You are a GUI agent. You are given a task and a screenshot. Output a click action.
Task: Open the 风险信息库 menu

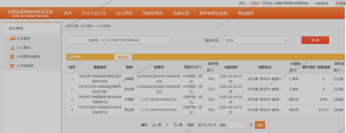pyautogui.click(x=153, y=13)
